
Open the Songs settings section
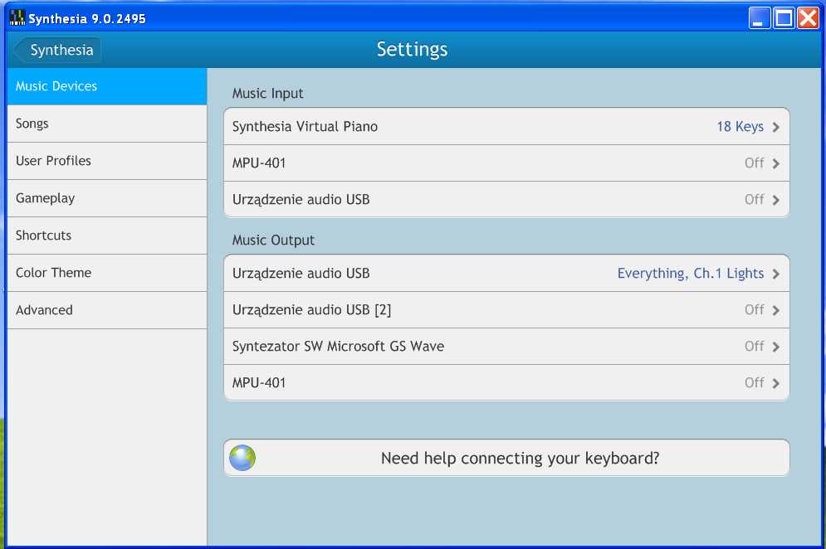point(107,124)
